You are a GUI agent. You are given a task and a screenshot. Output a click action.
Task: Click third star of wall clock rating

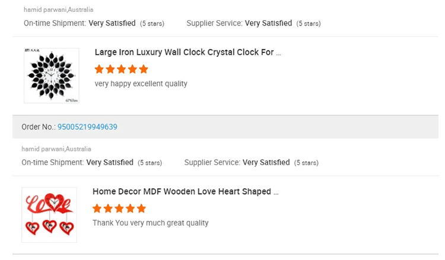[x=122, y=69]
